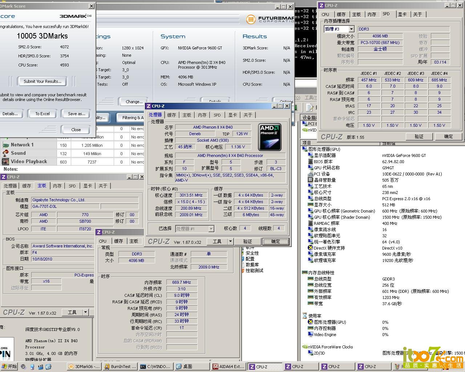Click the To Excel button
465x372 pixels.
[x=43, y=114]
